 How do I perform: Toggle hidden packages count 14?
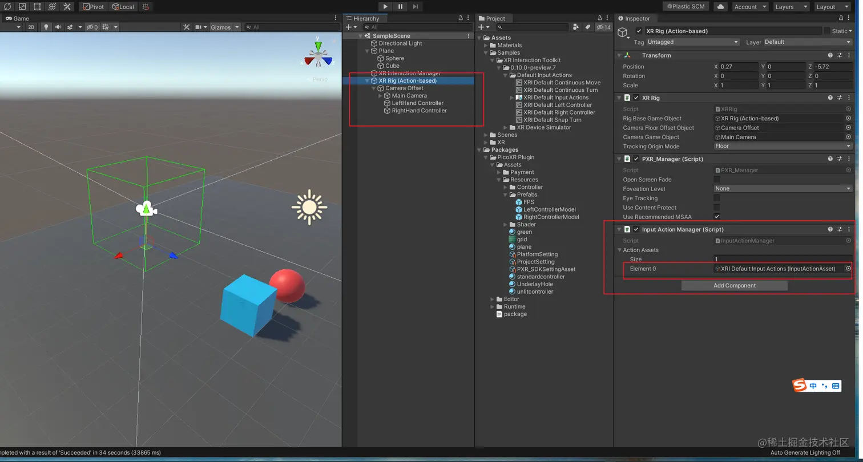[603, 27]
